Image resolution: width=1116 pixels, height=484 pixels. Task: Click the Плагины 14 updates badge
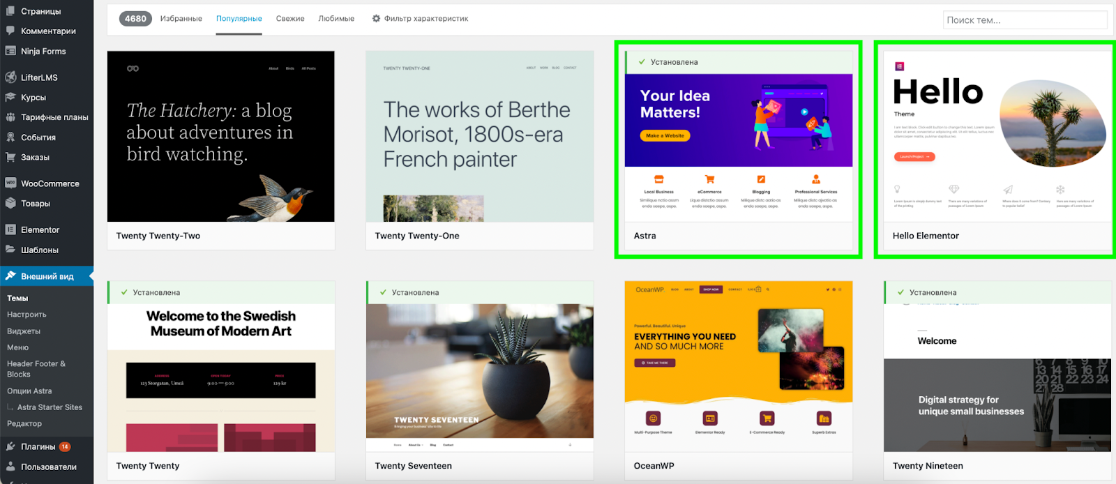click(x=65, y=446)
